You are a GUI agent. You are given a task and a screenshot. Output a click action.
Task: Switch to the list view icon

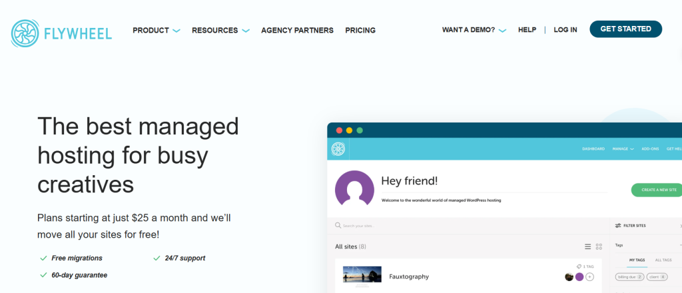tap(587, 246)
